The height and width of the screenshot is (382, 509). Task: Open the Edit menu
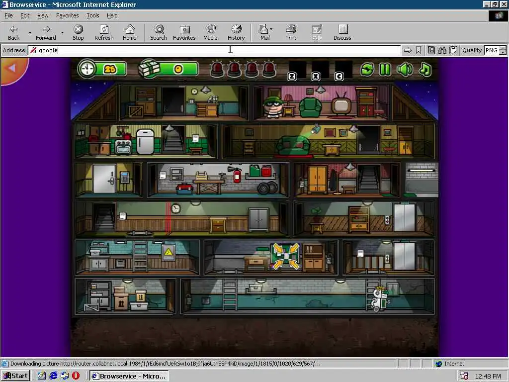pyautogui.click(x=25, y=15)
